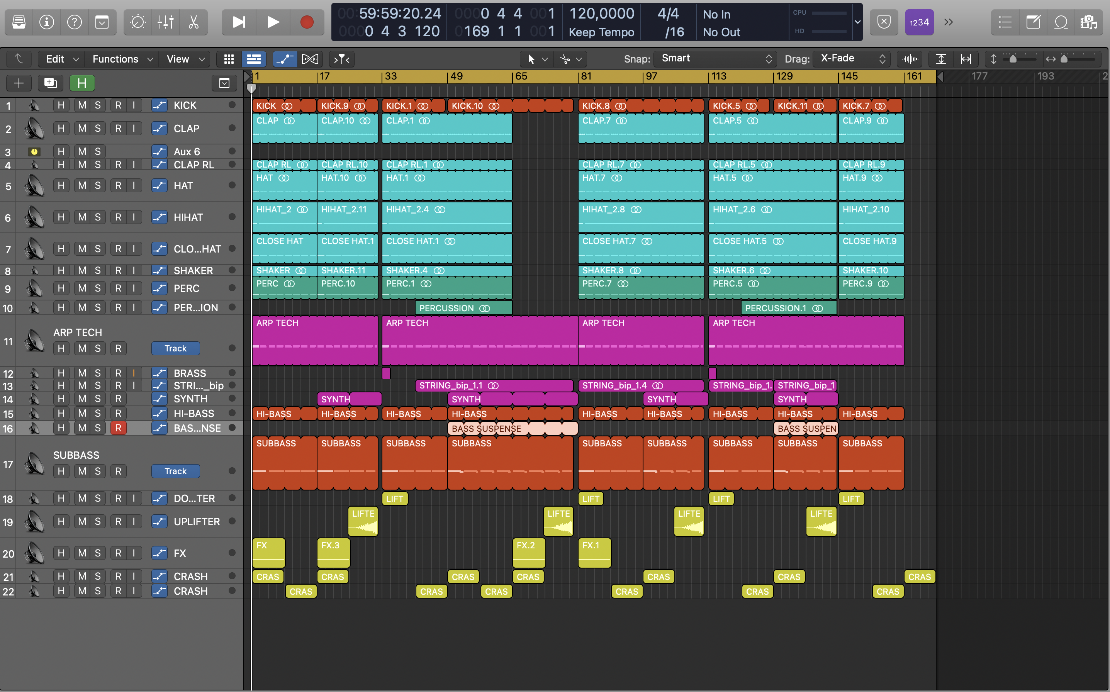
Task: Click Duplicate Track button
Action: (50, 83)
